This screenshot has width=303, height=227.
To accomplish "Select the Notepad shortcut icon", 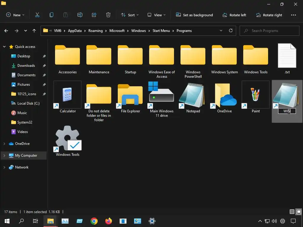I will pos(193,98).
